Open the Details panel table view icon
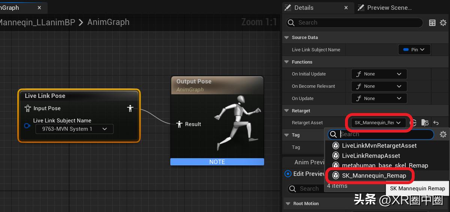Screen dimensions: 450x212 [x=432, y=23]
